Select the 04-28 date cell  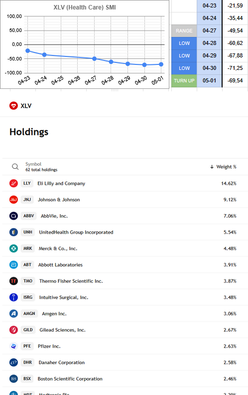pyautogui.click(x=210, y=43)
